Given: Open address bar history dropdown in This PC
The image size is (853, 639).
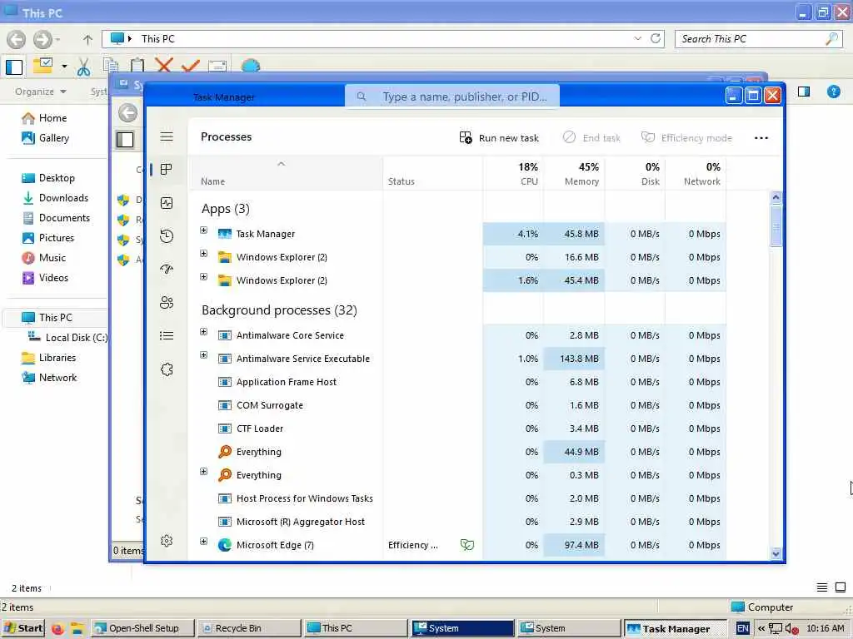Looking at the screenshot, I should click(x=637, y=38).
